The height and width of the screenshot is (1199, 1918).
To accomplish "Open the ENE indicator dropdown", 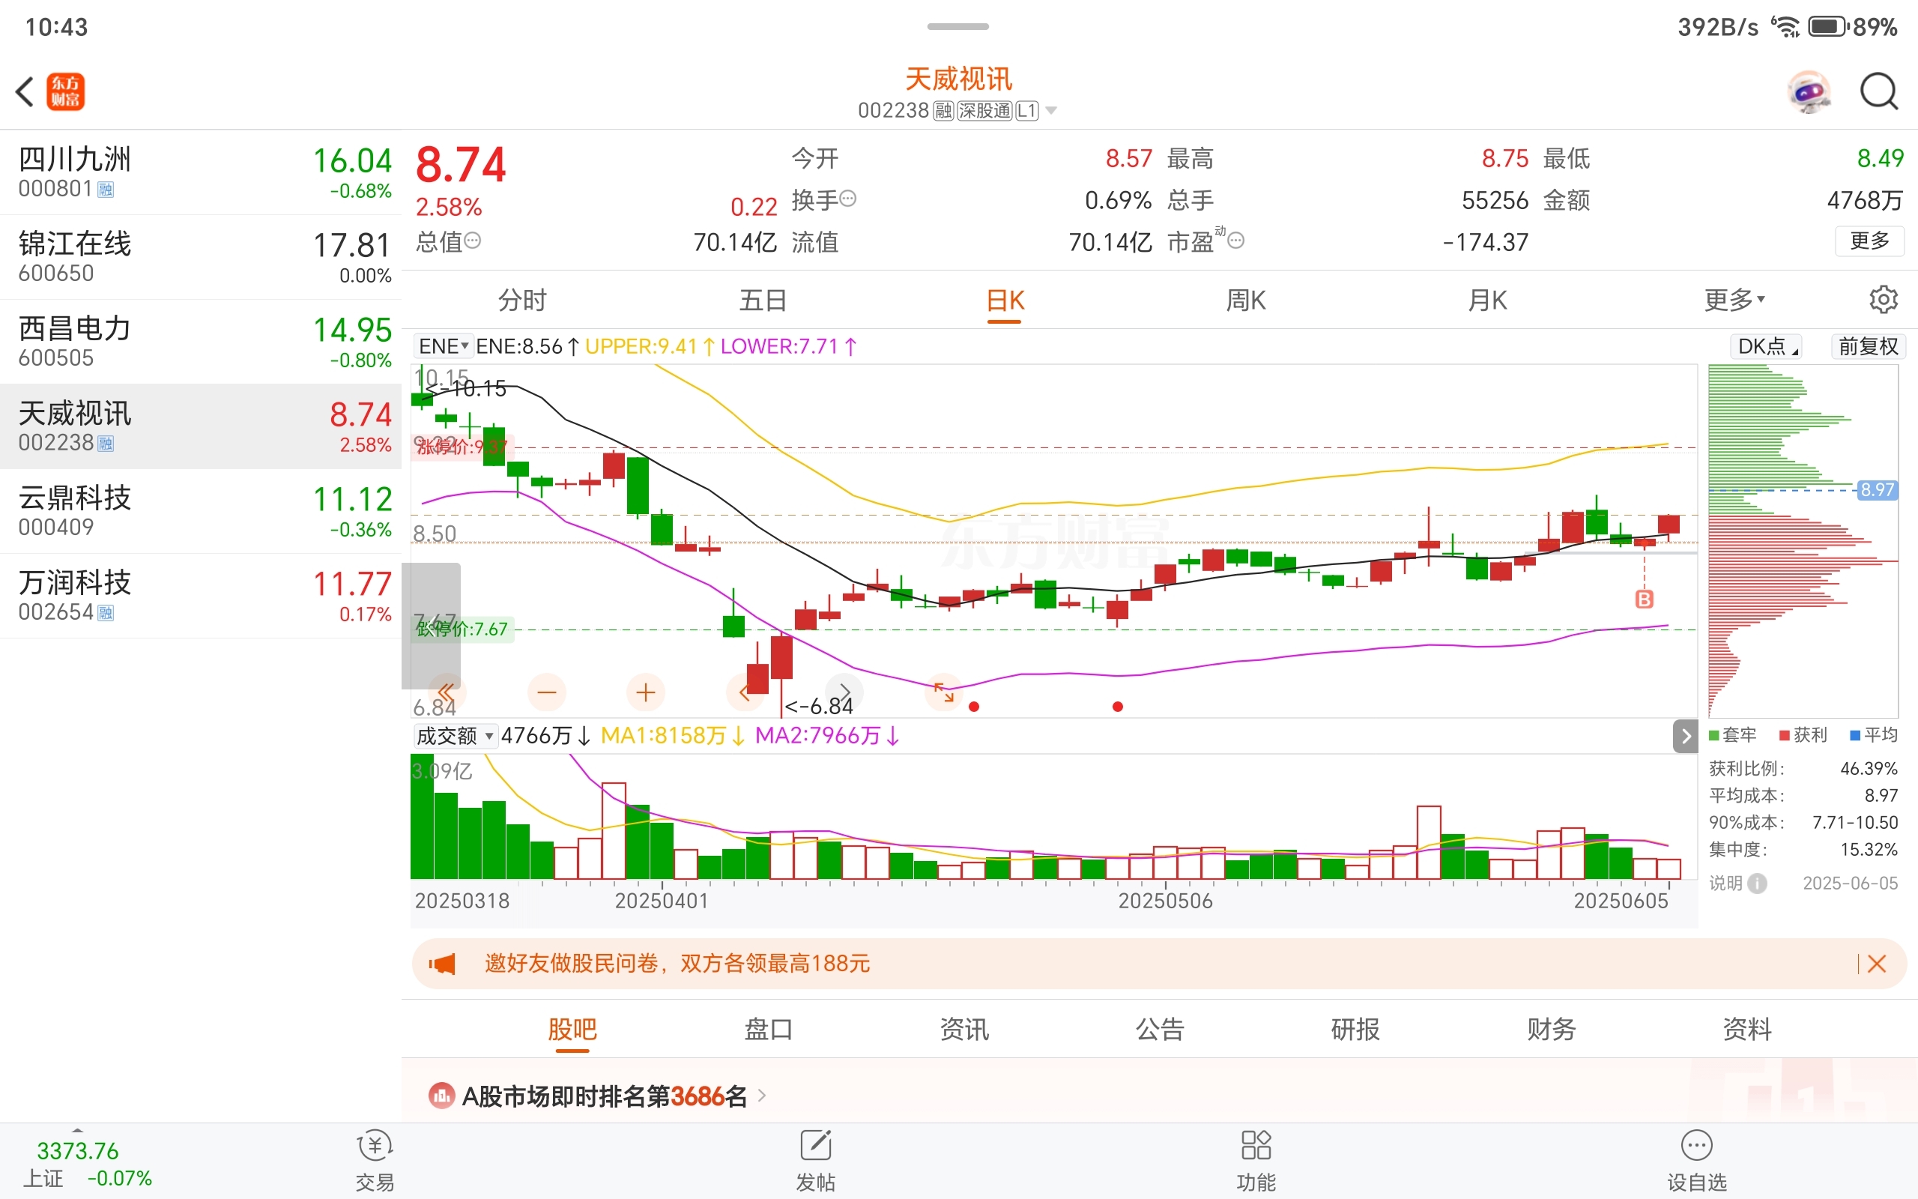I will [443, 346].
